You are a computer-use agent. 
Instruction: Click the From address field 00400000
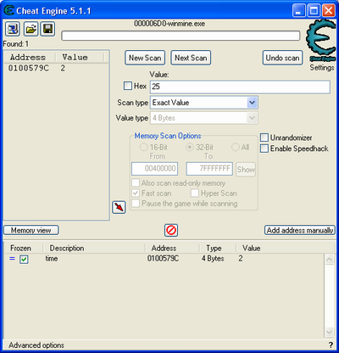pyautogui.click(x=154, y=169)
